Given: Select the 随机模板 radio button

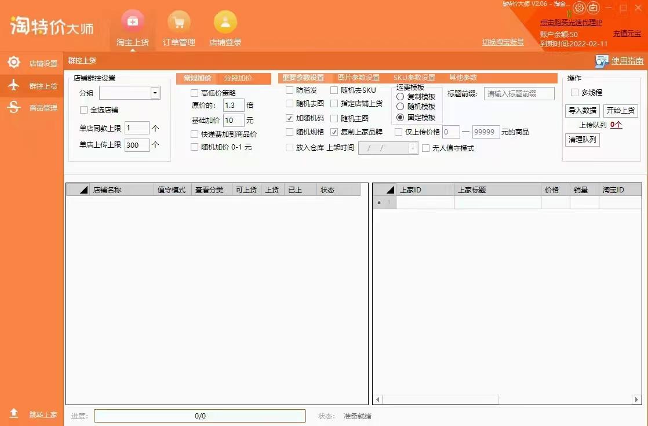Looking at the screenshot, I should tap(400, 106).
